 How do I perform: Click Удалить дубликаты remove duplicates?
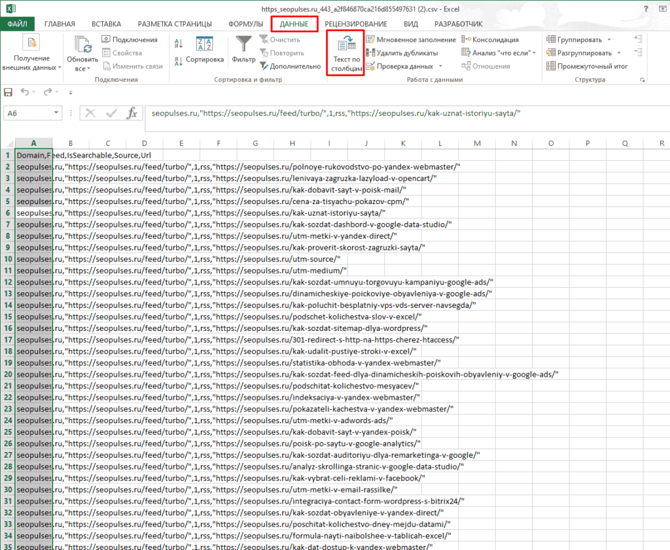402,53
